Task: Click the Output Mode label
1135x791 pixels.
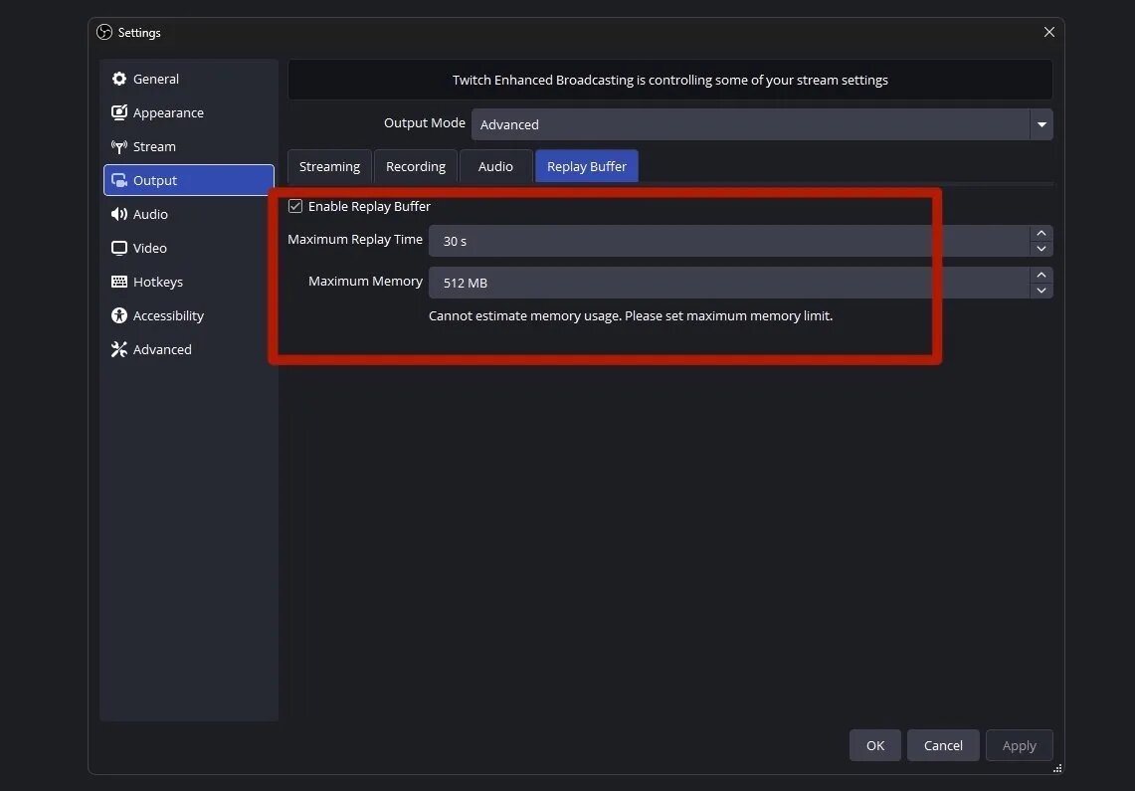Action: [x=424, y=123]
